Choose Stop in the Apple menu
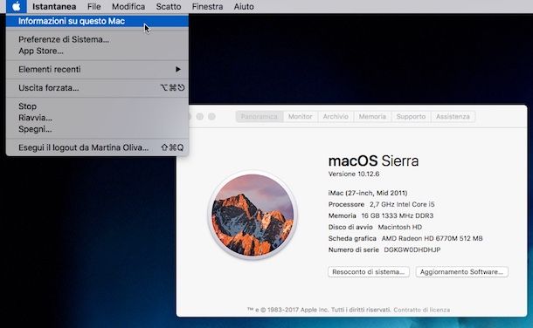This screenshot has width=533, height=328. coord(97,106)
